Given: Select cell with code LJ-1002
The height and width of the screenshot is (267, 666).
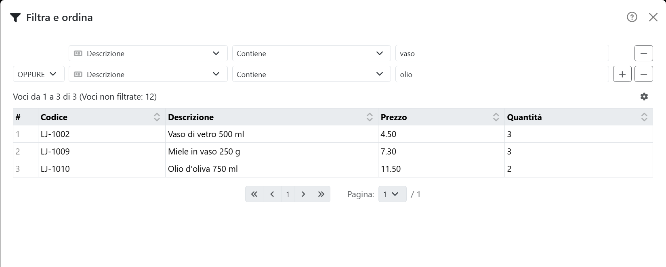Looking at the screenshot, I should click(102, 134).
